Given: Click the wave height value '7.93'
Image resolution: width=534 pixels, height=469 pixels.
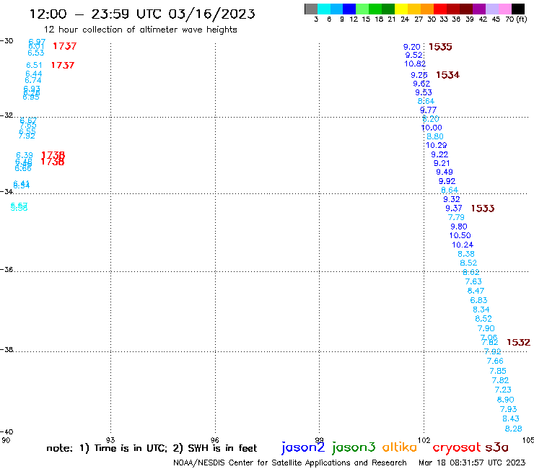Looking at the screenshot, I should [508, 409].
